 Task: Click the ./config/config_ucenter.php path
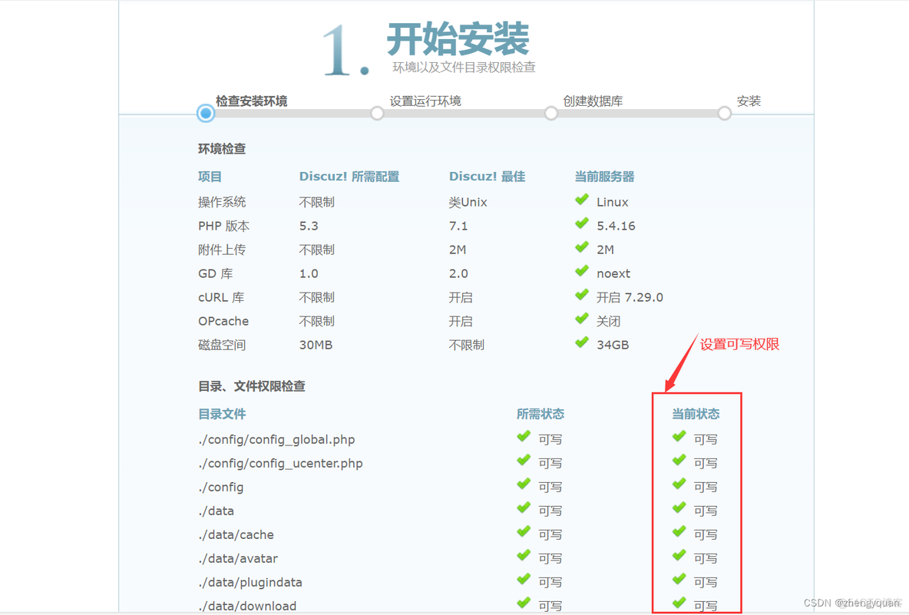point(280,463)
